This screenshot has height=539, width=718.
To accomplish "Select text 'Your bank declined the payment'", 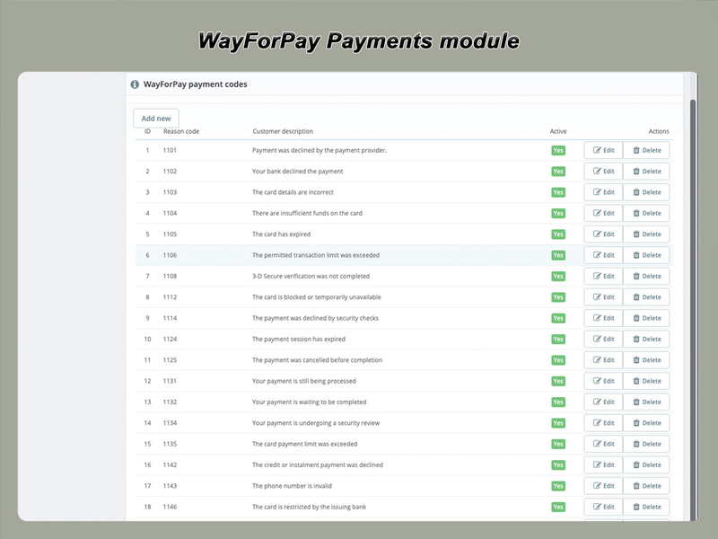I will click(x=297, y=172).
